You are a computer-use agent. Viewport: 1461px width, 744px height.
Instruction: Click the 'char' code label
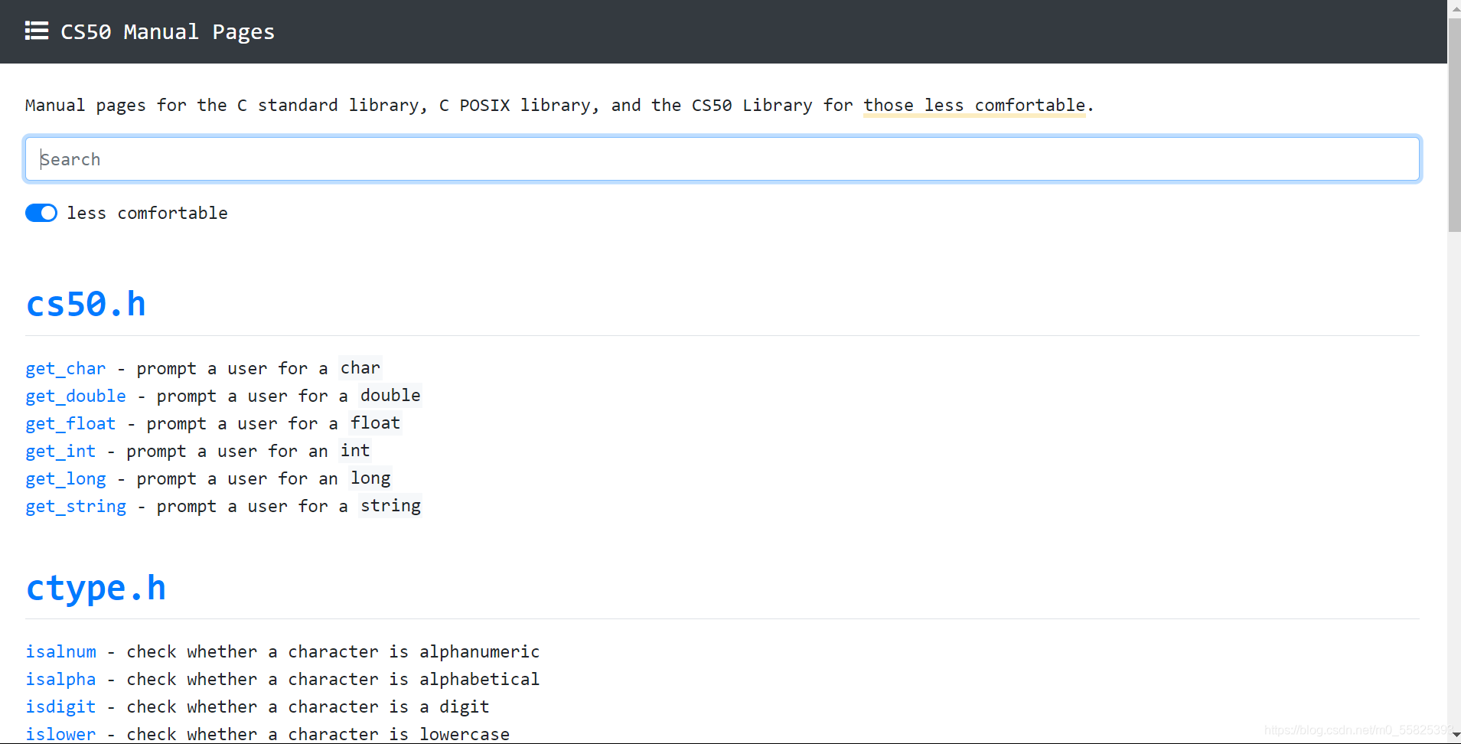[x=360, y=367]
